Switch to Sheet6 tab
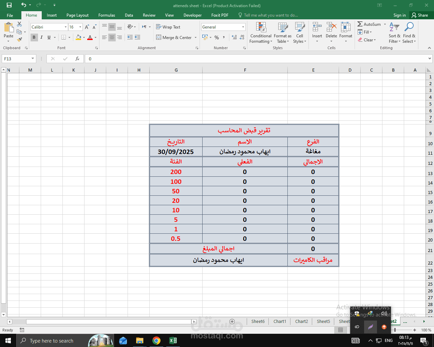The height and width of the screenshot is (347, 434). point(258,321)
